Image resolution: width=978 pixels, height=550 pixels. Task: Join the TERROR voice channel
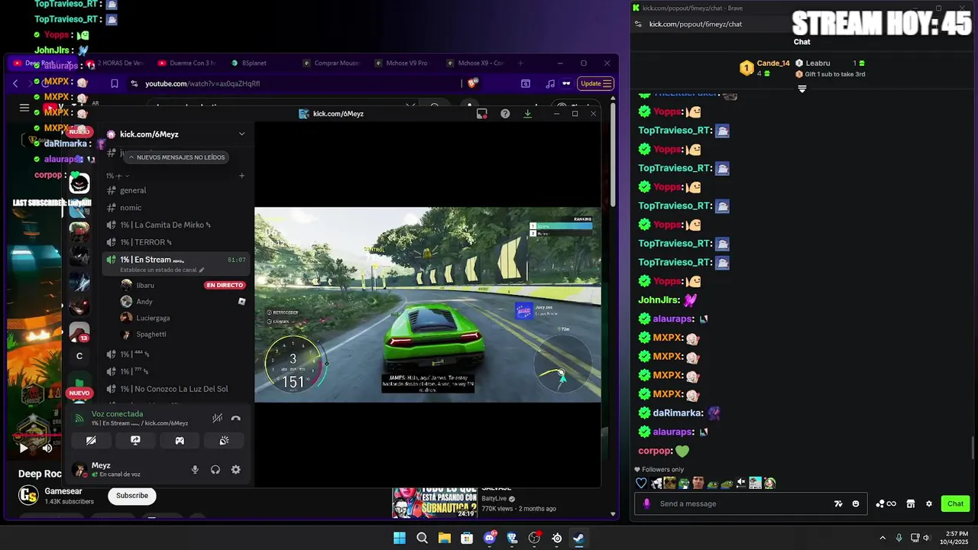click(176, 242)
